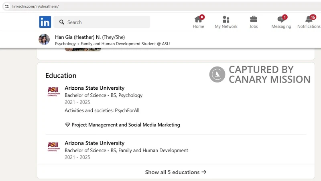The image size is (321, 181).
Task: Focus the LinkedIn Search field
Action: click(x=102, y=22)
